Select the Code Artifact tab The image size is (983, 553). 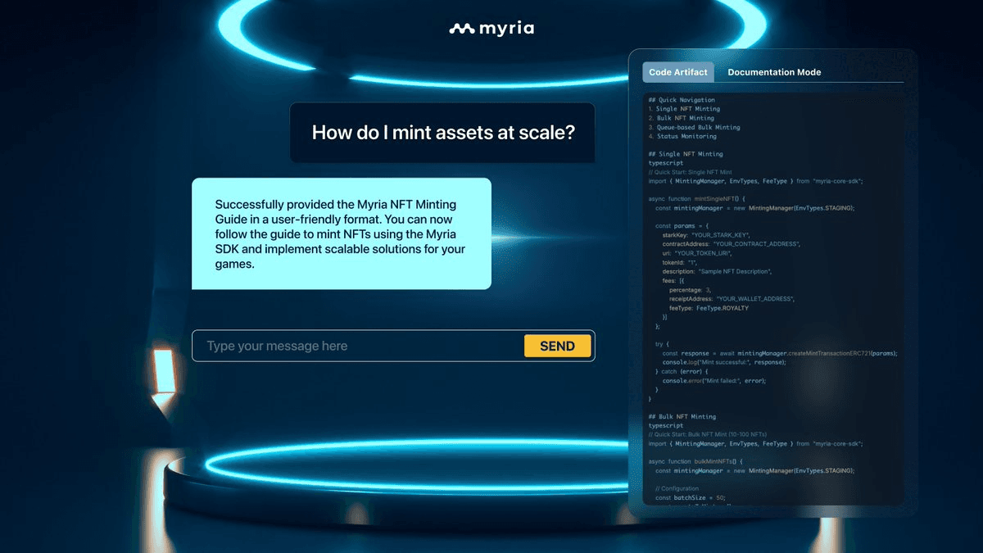coord(678,72)
